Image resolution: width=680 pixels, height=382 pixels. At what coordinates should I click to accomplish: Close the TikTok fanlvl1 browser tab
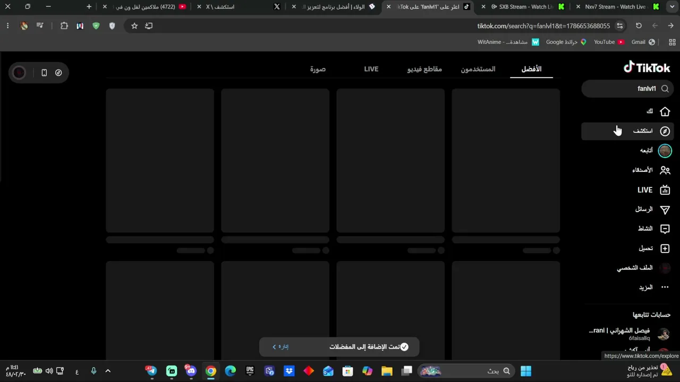click(388, 7)
